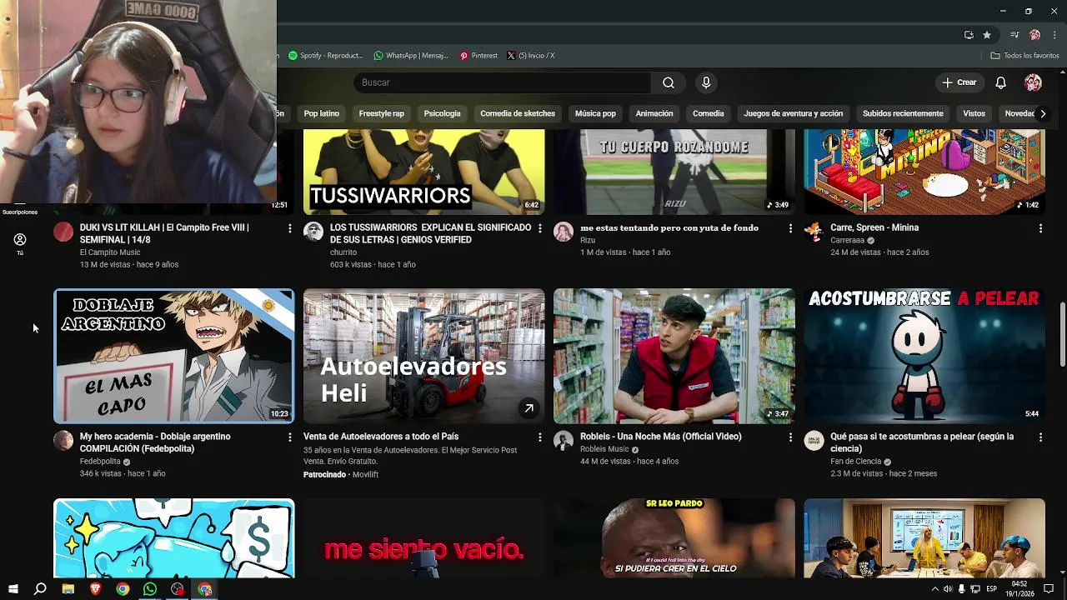
Task: Click into the Buscar search field
Action: pos(503,82)
